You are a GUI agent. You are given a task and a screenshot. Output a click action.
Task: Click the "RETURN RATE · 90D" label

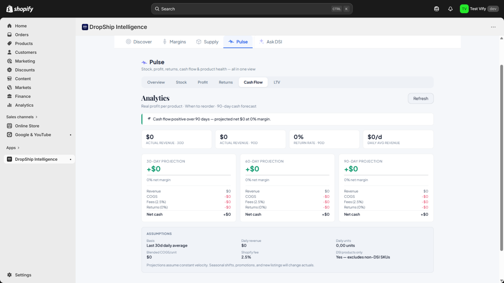click(x=309, y=143)
